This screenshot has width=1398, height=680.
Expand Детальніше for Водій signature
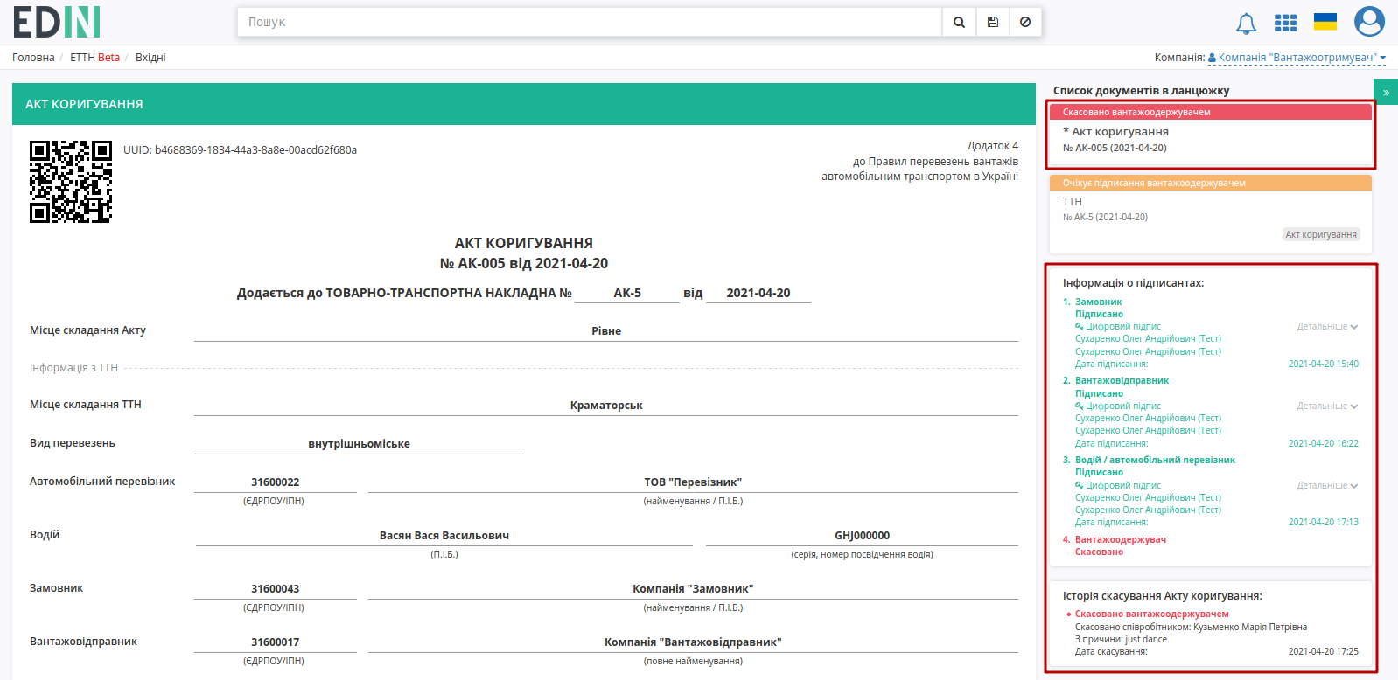tap(1327, 485)
